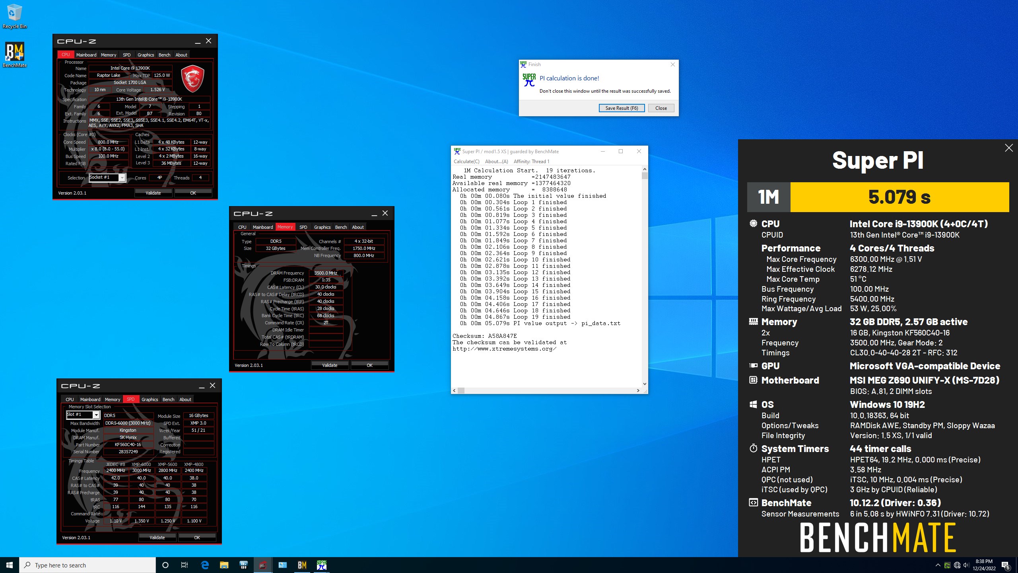The image size is (1018, 573).
Task: Click the green GPU tray icon
Action: pyautogui.click(x=948, y=565)
